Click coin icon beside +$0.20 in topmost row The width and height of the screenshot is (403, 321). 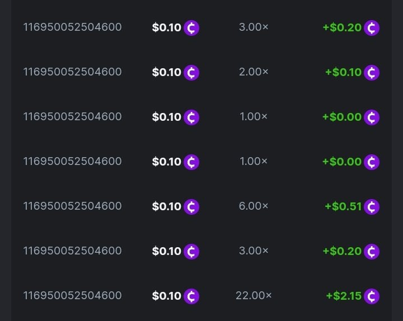pos(372,27)
